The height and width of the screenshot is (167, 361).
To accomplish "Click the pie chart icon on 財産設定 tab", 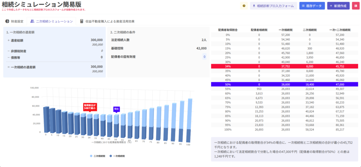I will pos(7,21).
